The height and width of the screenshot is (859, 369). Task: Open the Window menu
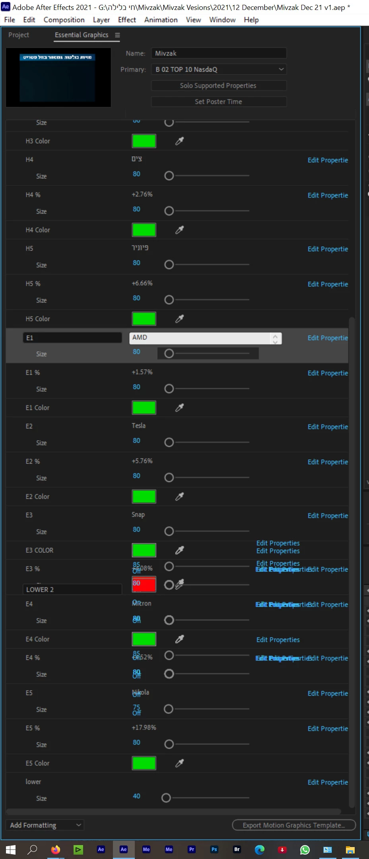(x=222, y=20)
